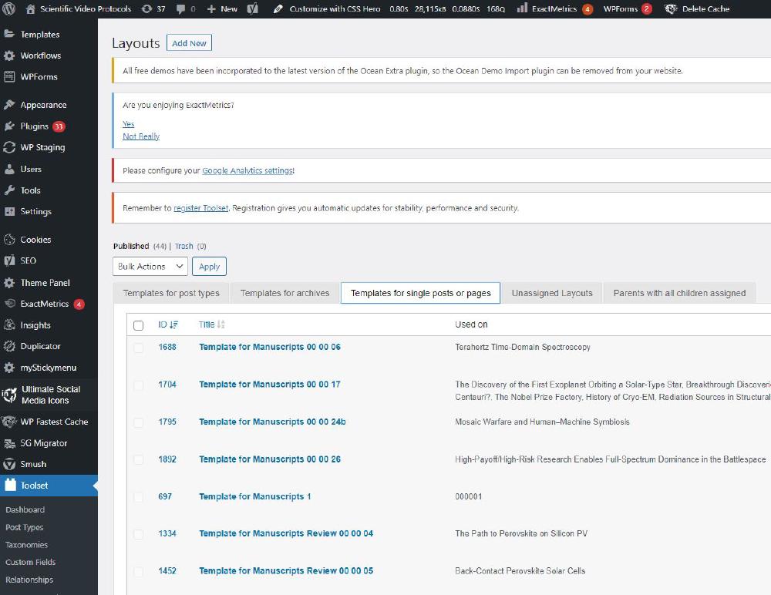Open the Tools wrench icon in sidebar
771x595 pixels.
pos(9,190)
